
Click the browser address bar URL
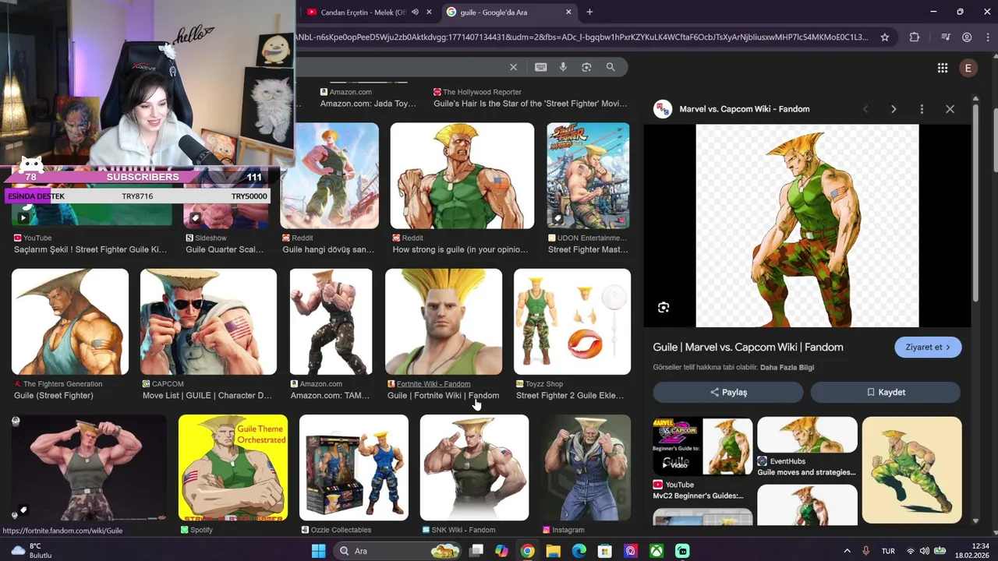pyautogui.click(x=582, y=37)
